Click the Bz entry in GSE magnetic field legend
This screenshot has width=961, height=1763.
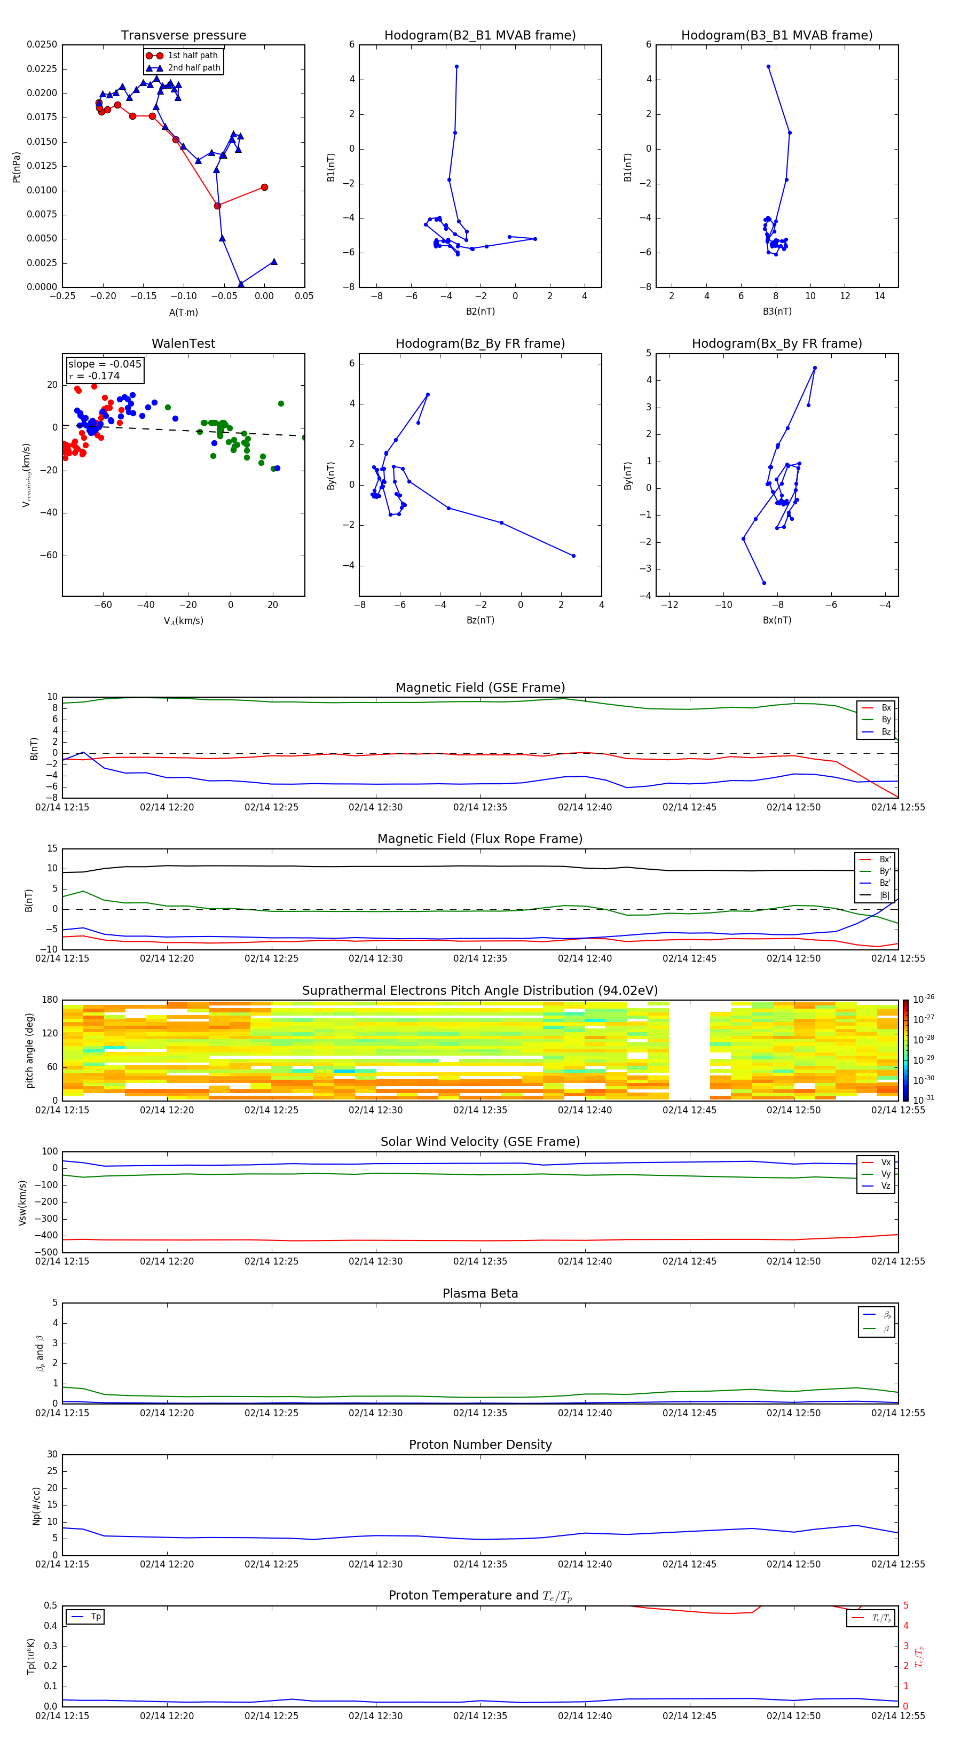876,732
